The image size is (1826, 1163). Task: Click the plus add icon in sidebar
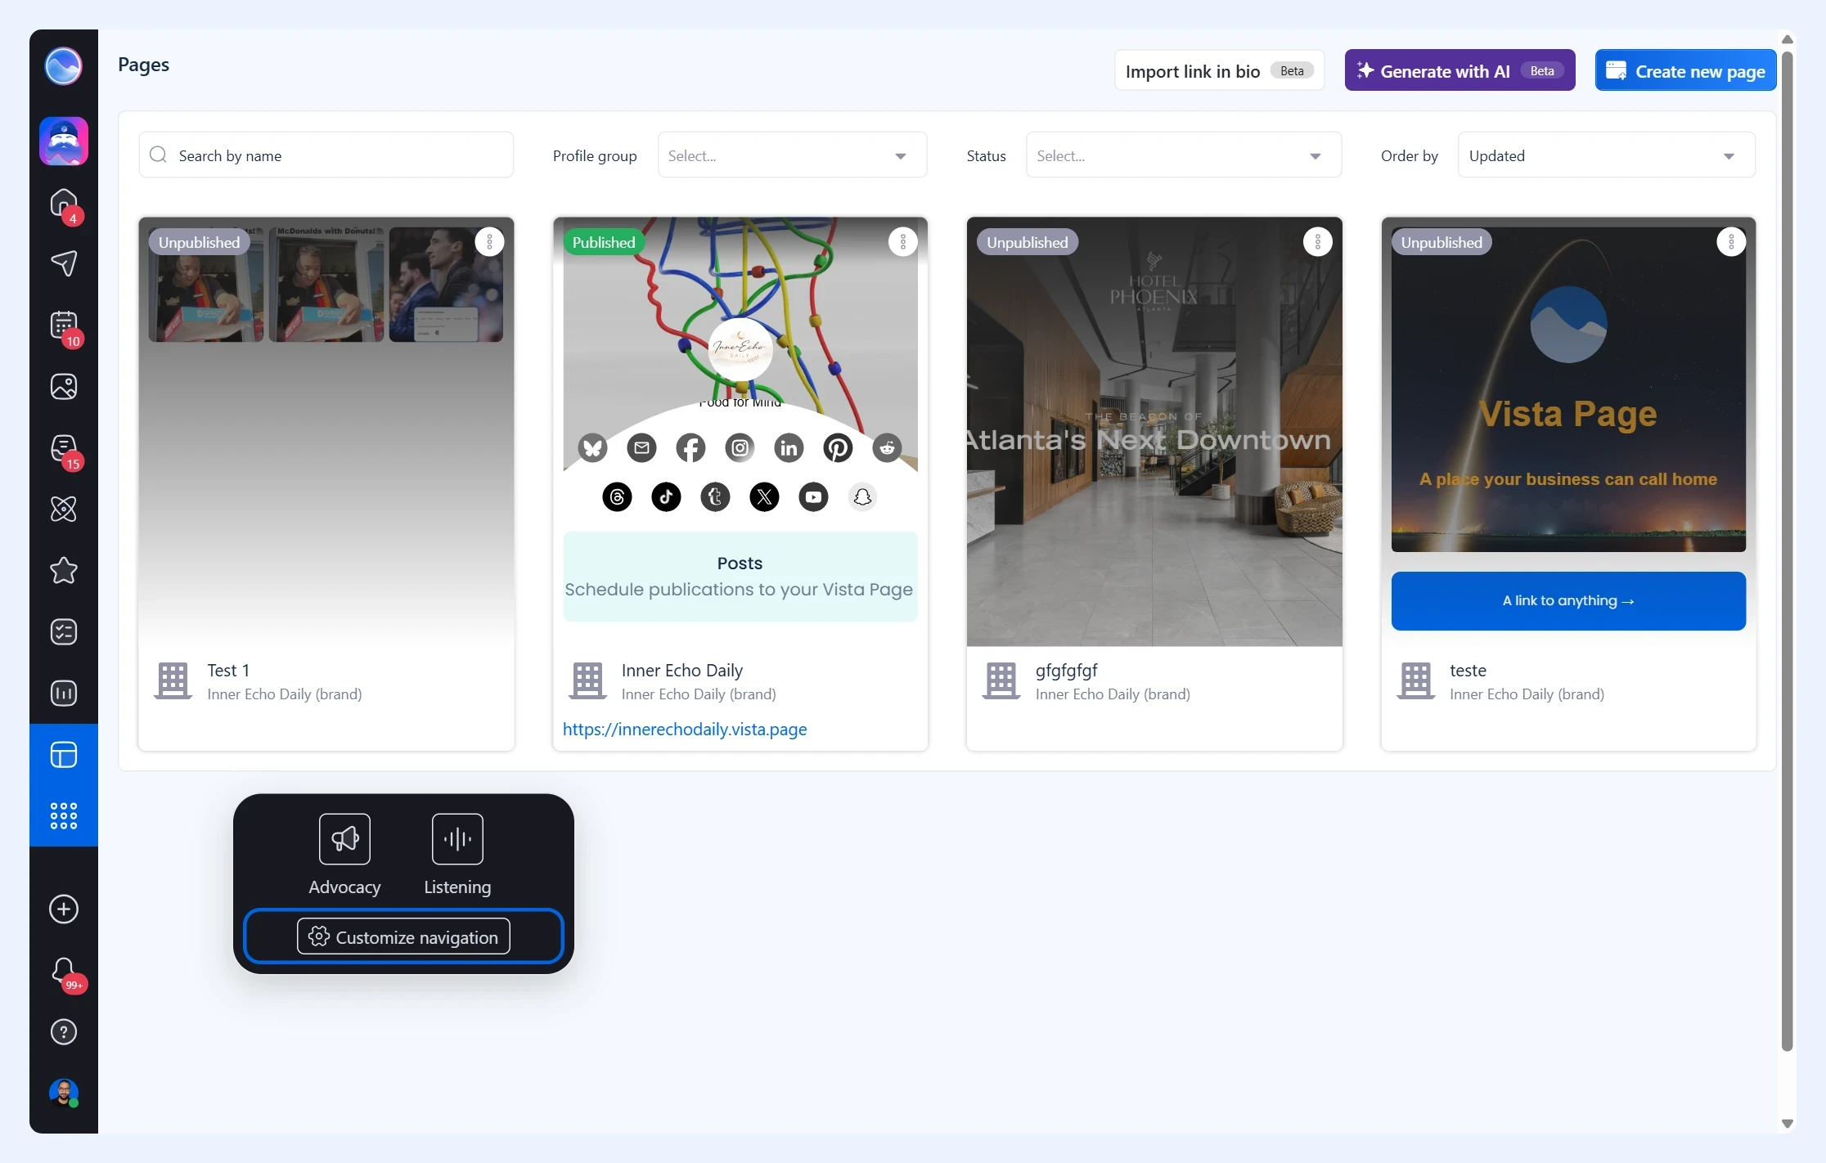coord(64,909)
